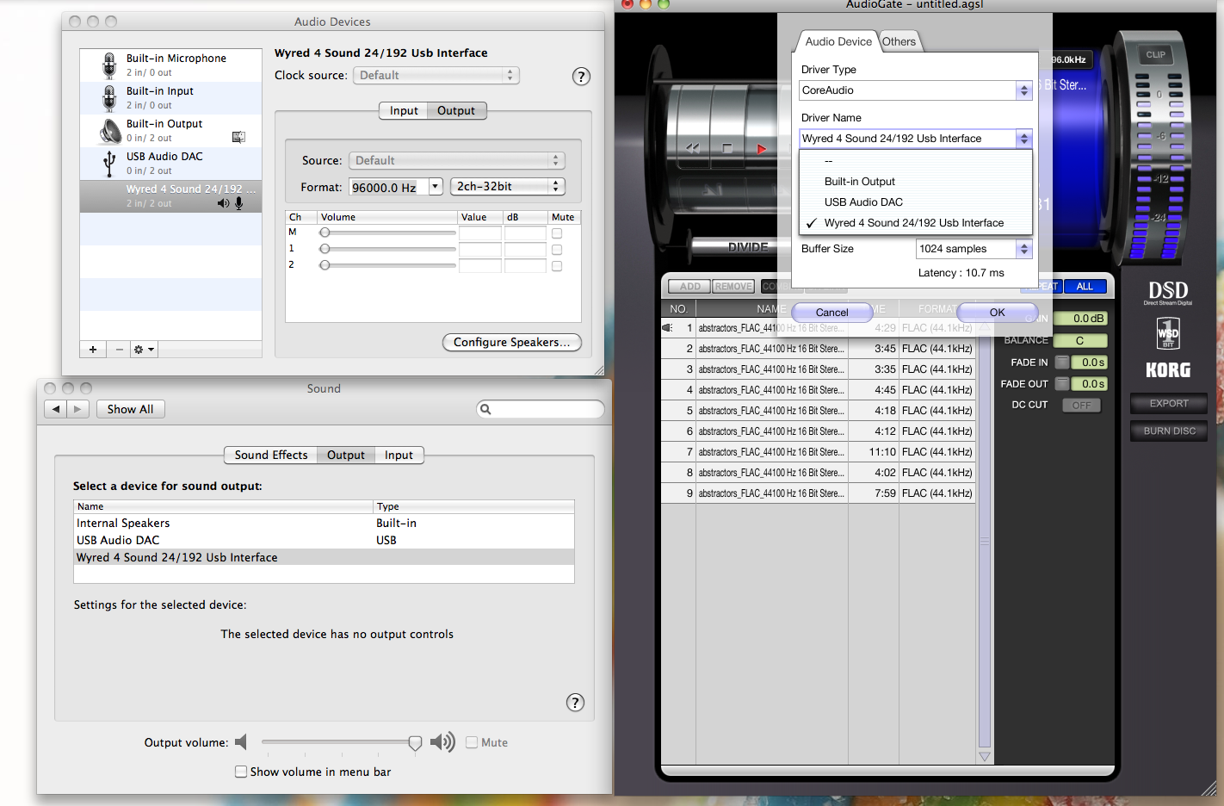The width and height of the screenshot is (1224, 806).
Task: Open Source dropdown in Audio Devices
Action: pos(457,161)
